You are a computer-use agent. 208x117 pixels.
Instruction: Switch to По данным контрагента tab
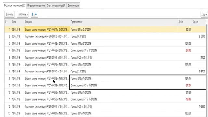click(x=36, y=6)
